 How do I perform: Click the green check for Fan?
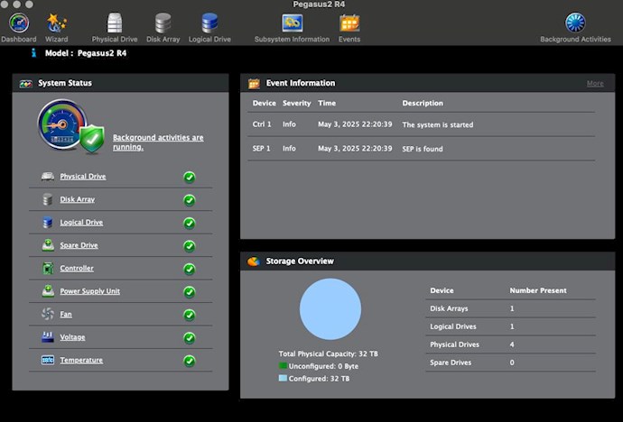click(190, 315)
